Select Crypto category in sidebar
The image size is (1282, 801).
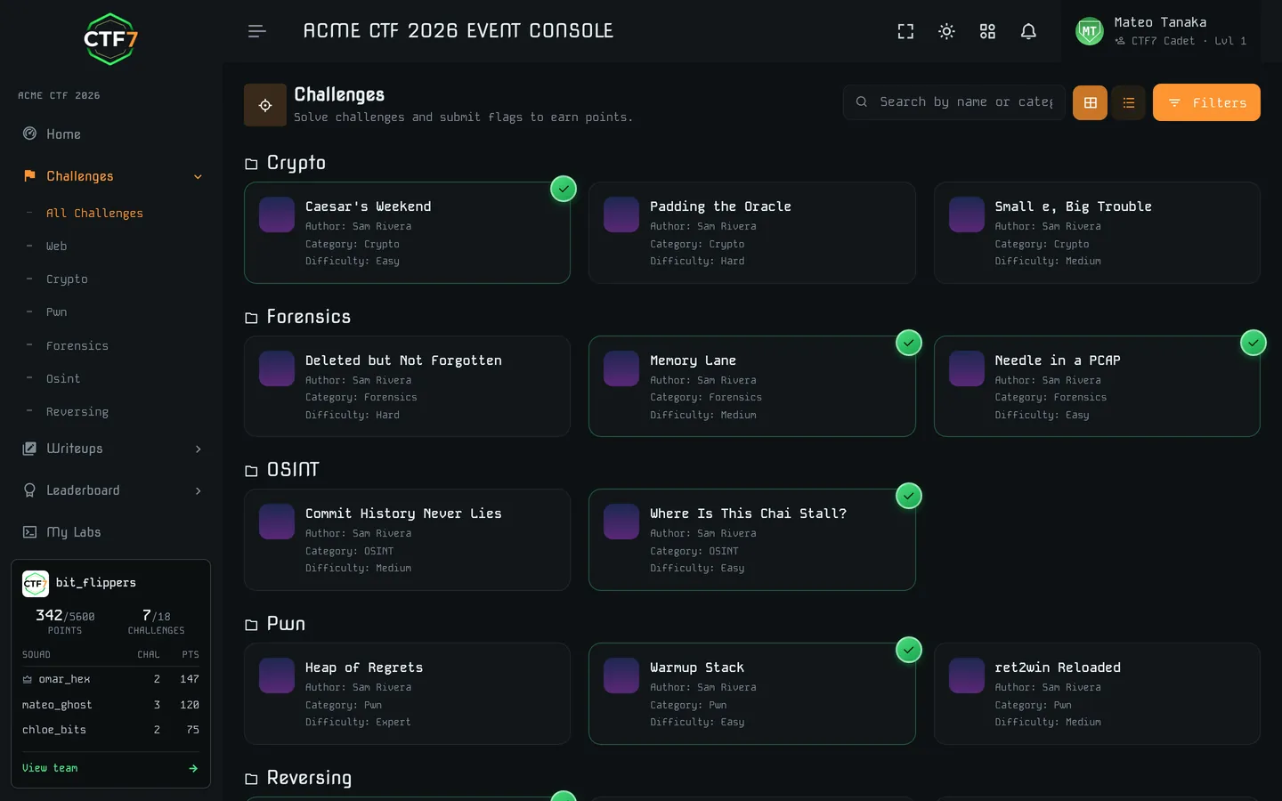pos(67,279)
